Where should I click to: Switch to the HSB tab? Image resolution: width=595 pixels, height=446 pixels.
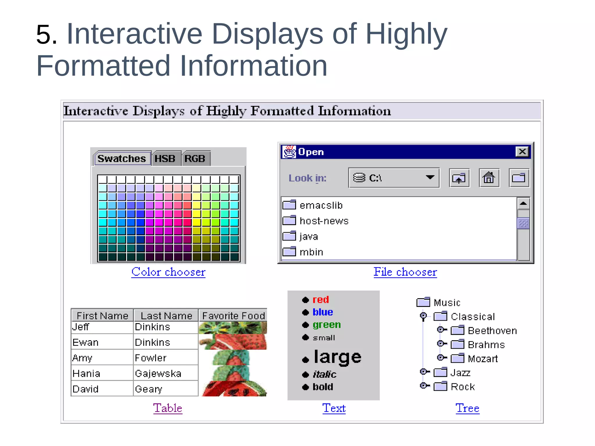tap(165, 159)
